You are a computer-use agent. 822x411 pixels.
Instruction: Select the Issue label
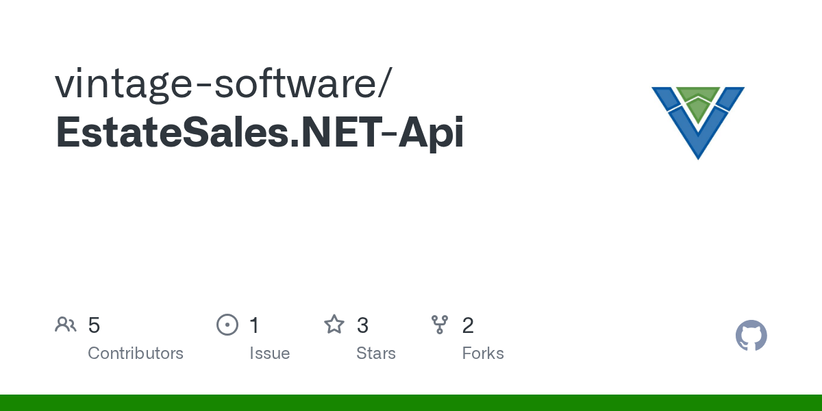click(x=270, y=353)
